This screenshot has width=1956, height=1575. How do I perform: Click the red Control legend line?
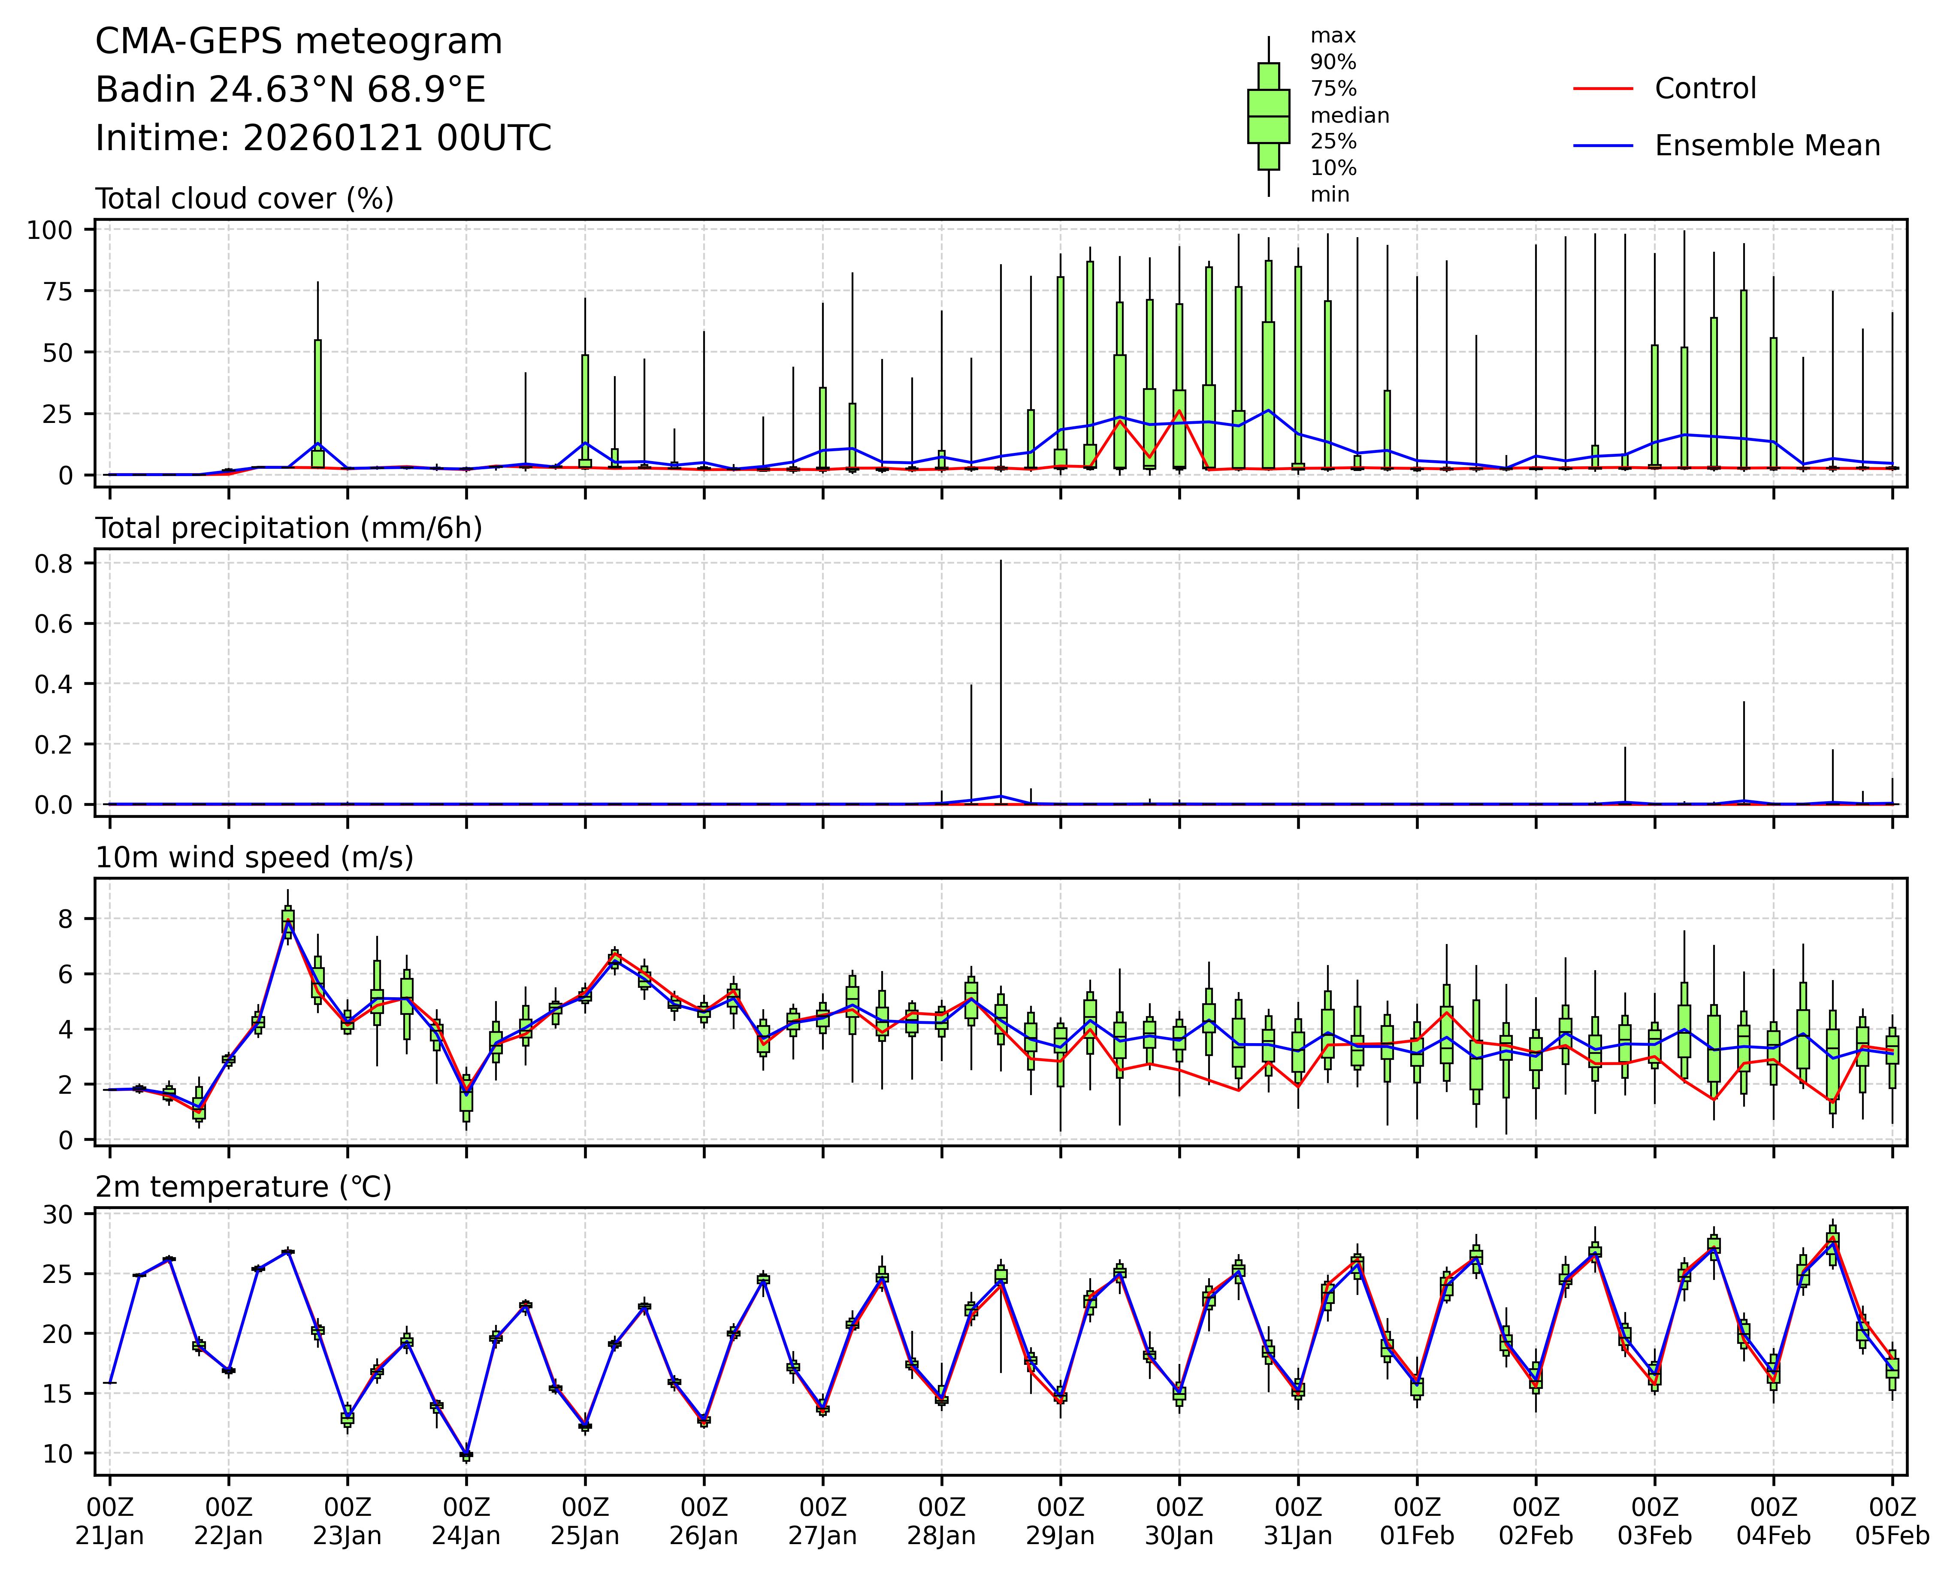pos(1602,89)
